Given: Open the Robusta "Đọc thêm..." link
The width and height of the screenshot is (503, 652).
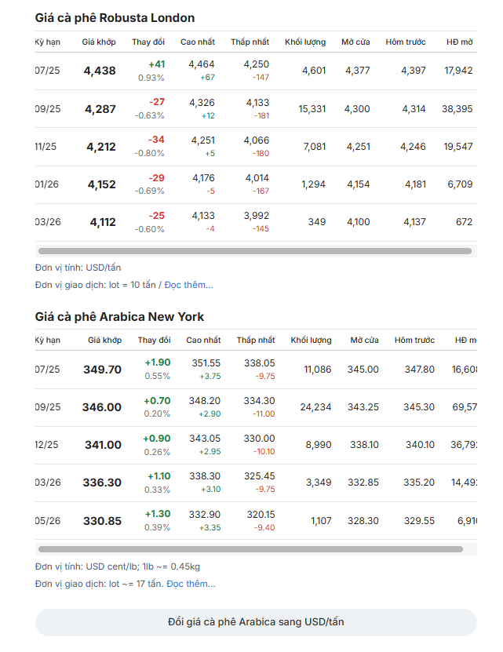Looking at the screenshot, I should pos(188,285).
